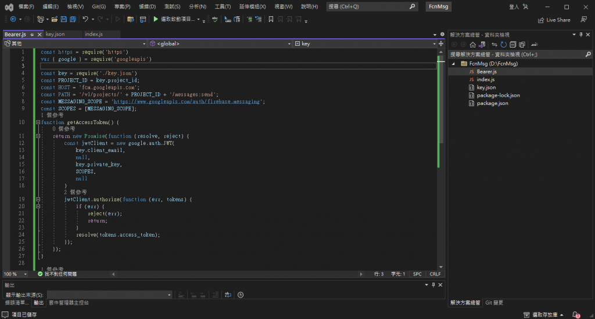Collapse the getAccessToken function fold
The width and height of the screenshot is (595, 319).
pyautogui.click(x=38, y=122)
